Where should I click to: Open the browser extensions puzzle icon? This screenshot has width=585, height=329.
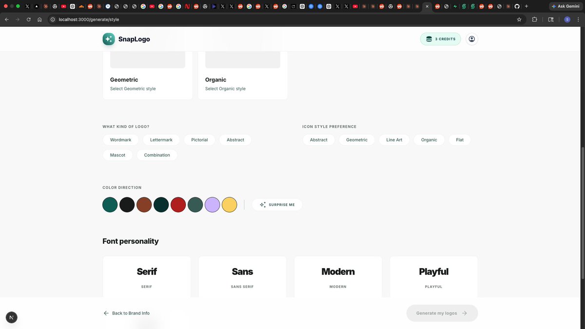534,19
